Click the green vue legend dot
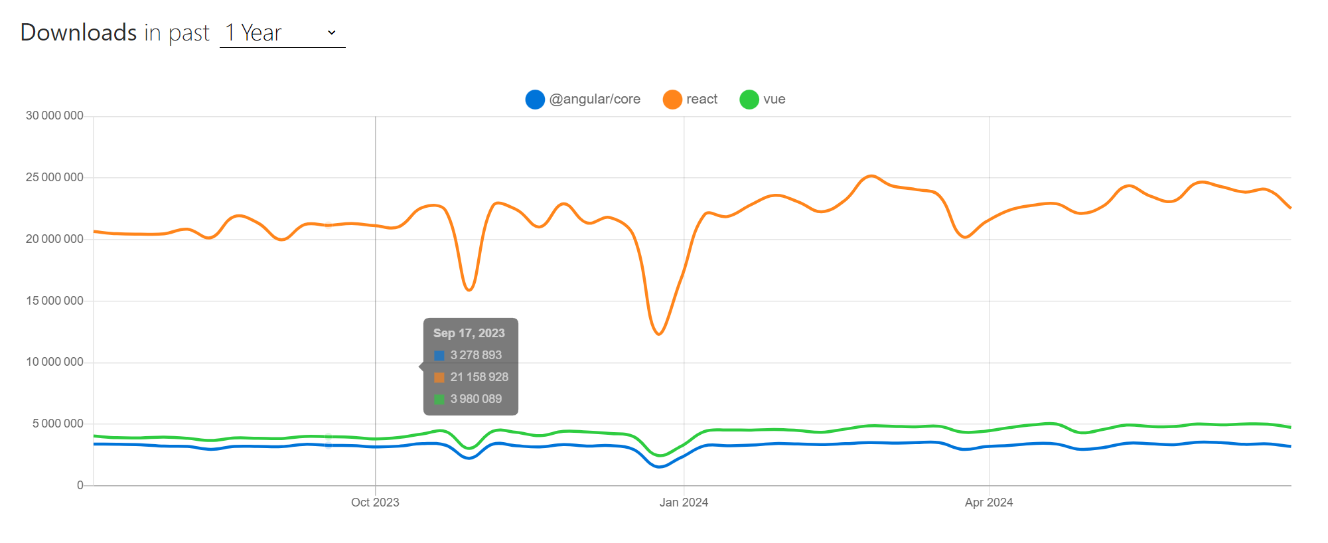The width and height of the screenshot is (1328, 543). [751, 99]
